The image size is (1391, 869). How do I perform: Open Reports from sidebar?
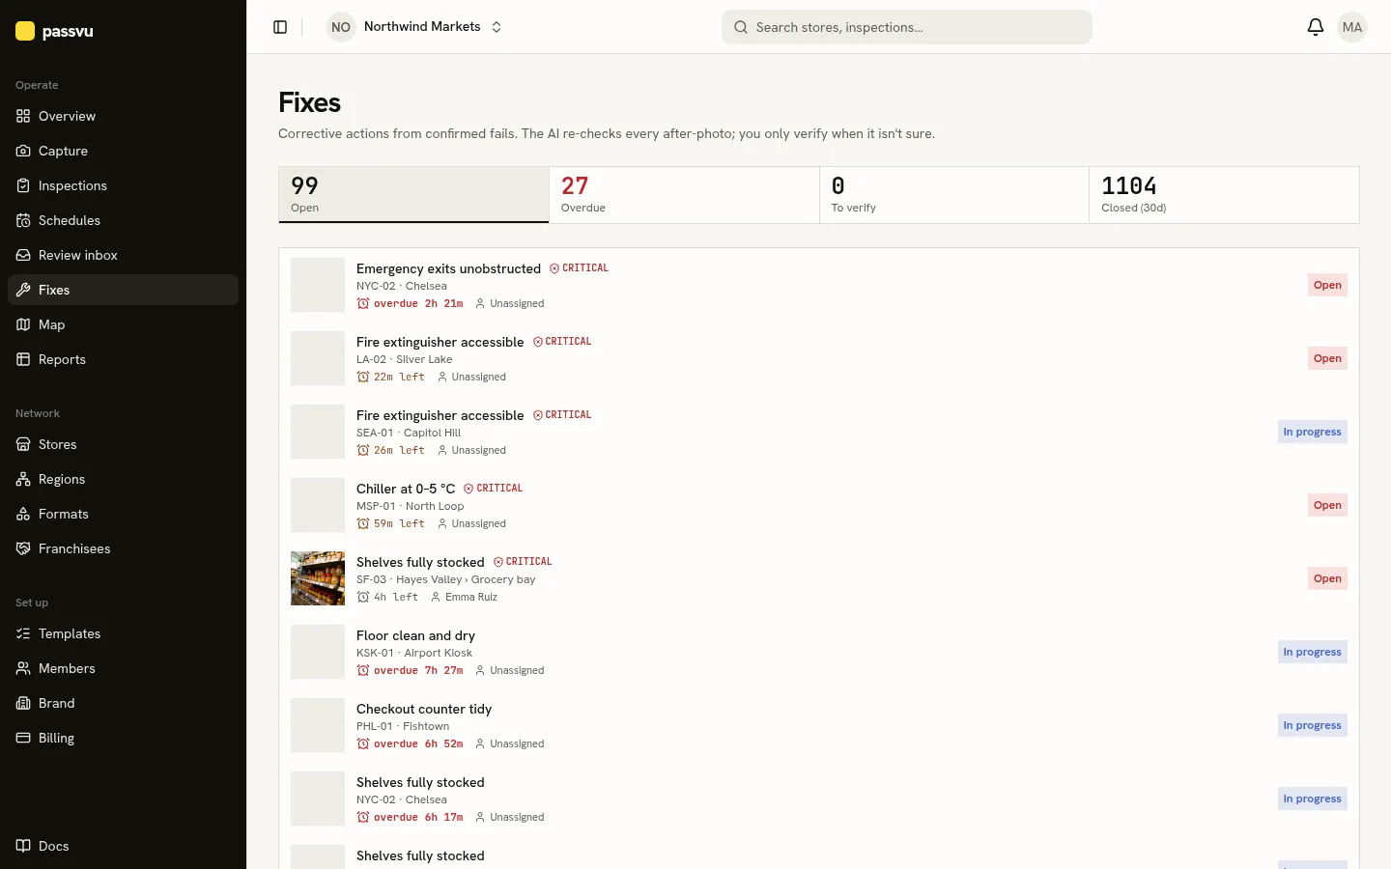click(123, 359)
